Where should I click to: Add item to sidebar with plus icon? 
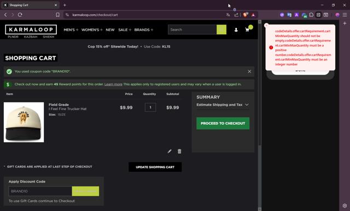coord(345,23)
